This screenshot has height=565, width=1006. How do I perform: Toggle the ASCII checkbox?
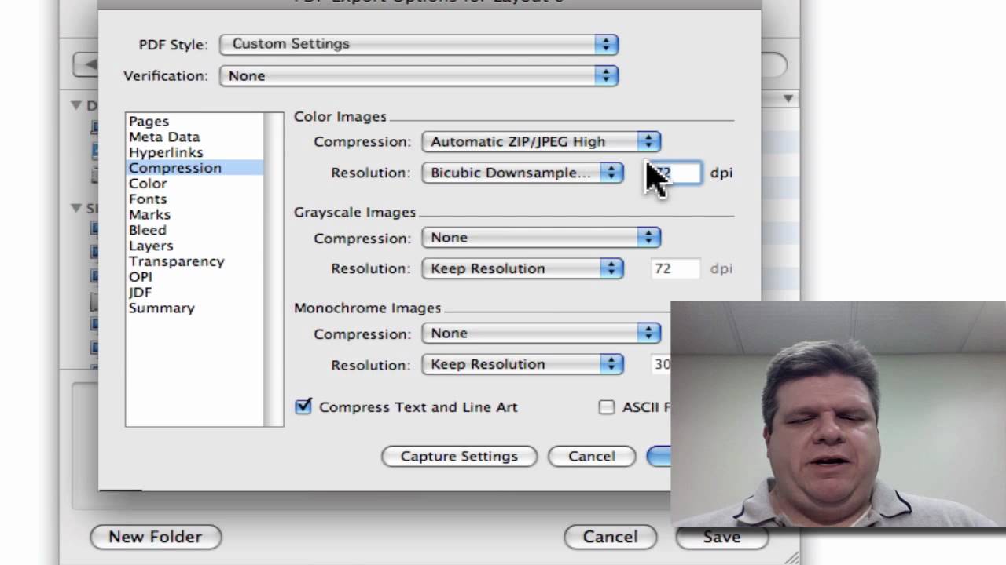(x=607, y=407)
